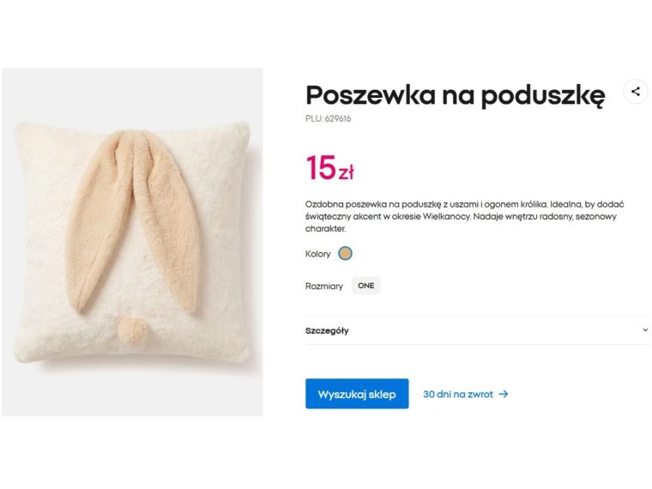The height and width of the screenshot is (489, 652).
Task: Choose the ONE size option
Action: [366, 286]
